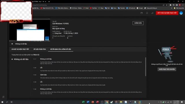
Task: Open the Chrome three-dot menu
Action: (x=183, y=5)
